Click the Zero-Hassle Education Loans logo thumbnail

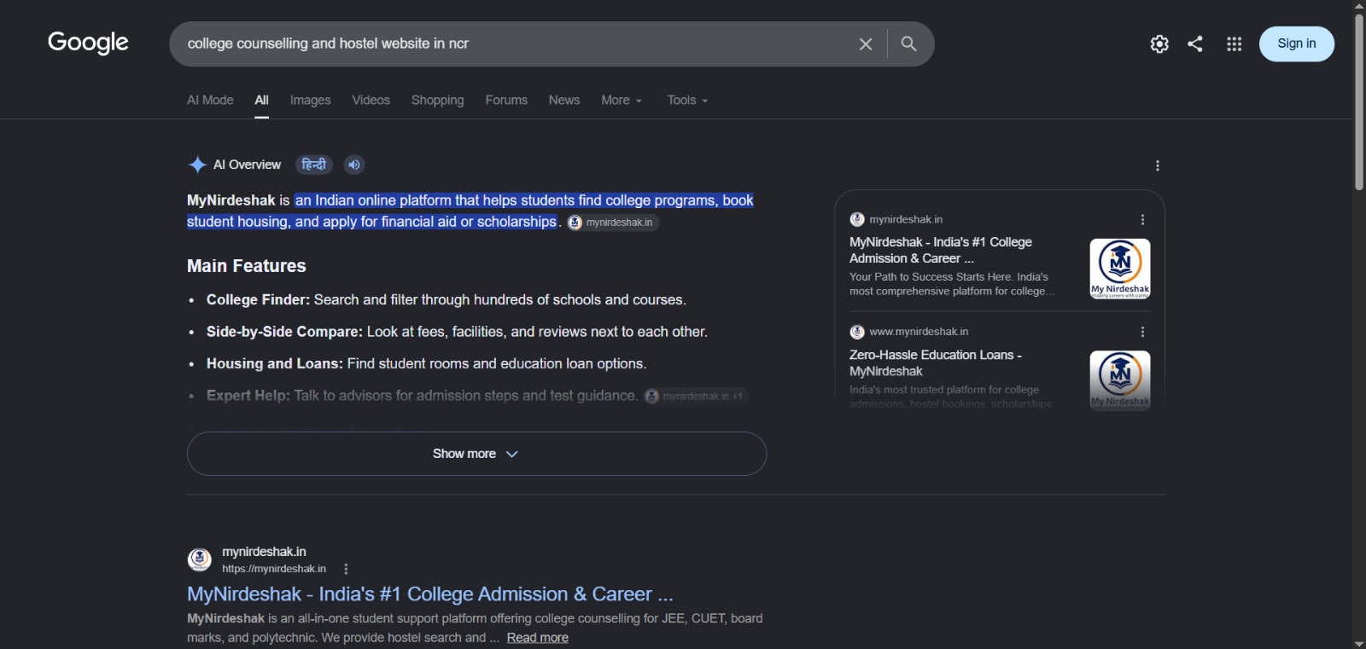1120,380
